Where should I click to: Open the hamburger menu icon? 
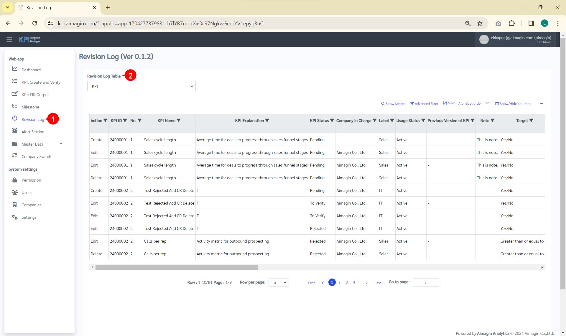9,39
